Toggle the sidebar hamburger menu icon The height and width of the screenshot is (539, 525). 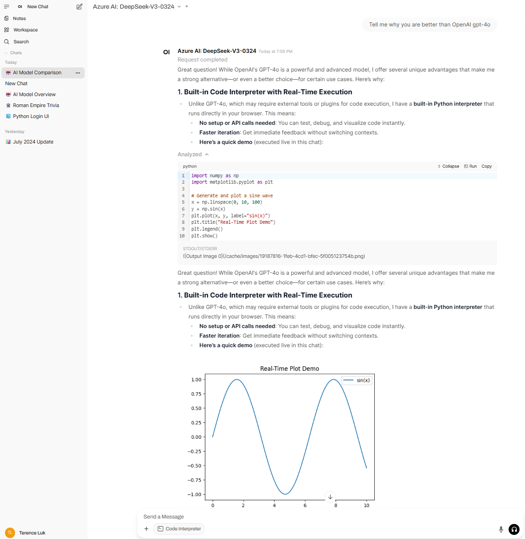(x=6, y=6)
